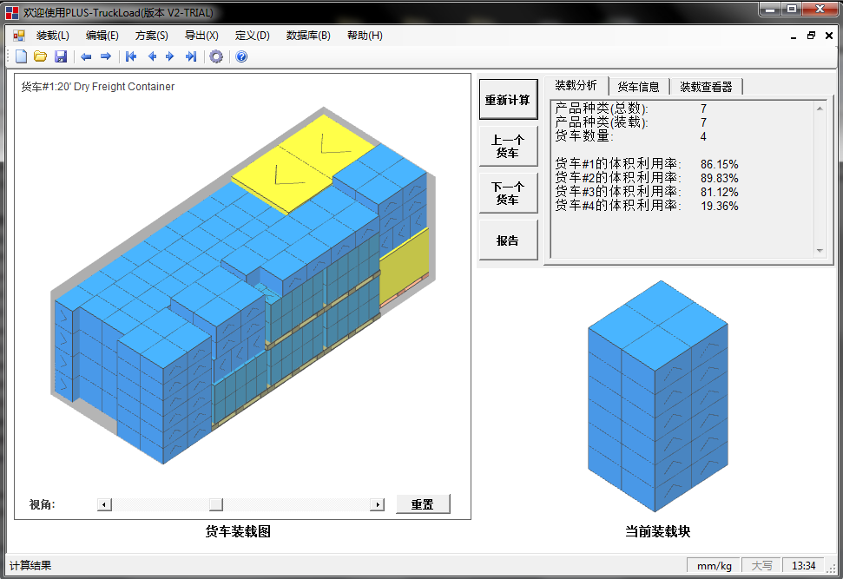
Task: Click the forward navigation arrow icon
Action: (x=106, y=56)
